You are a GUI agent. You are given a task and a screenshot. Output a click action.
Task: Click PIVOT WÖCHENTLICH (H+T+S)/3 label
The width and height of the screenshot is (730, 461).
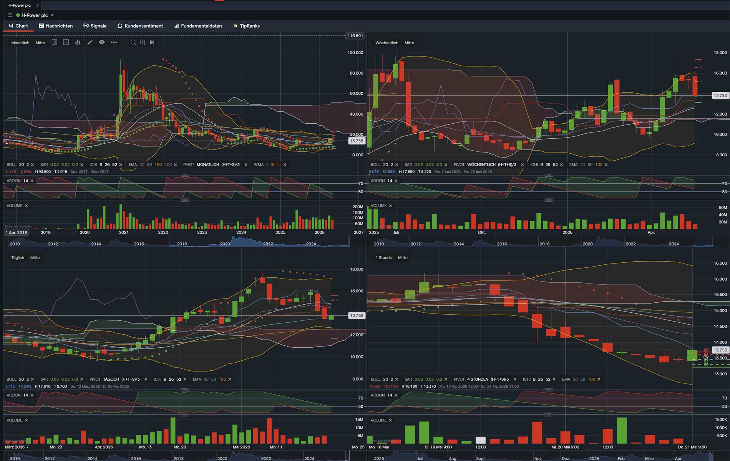pos(485,165)
